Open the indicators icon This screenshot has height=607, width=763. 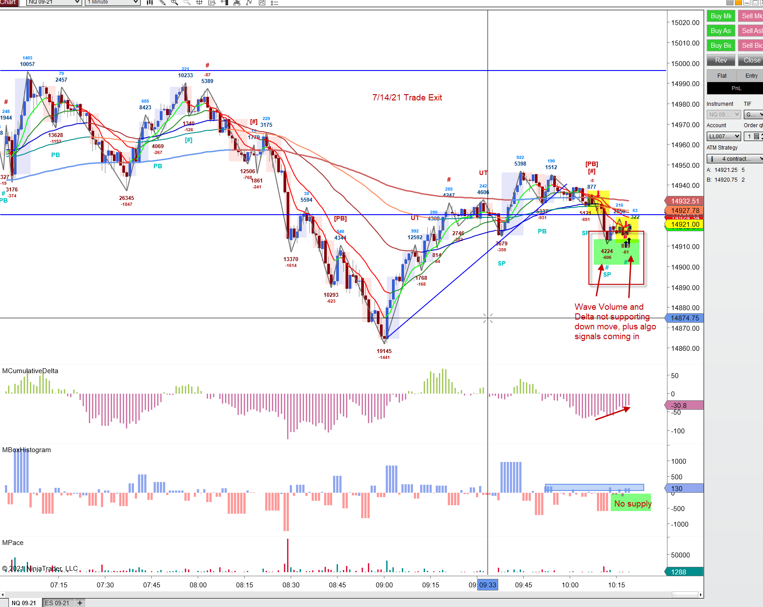click(250, 2)
